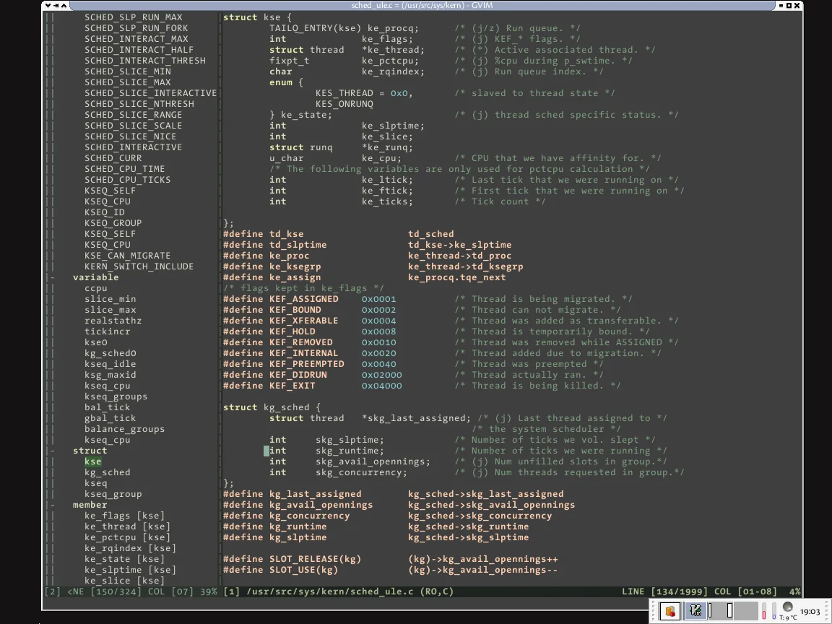Click 'SLOT_RELEASE(kg)' macro in the code
Screen dimensions: 832x624
(x=315, y=559)
